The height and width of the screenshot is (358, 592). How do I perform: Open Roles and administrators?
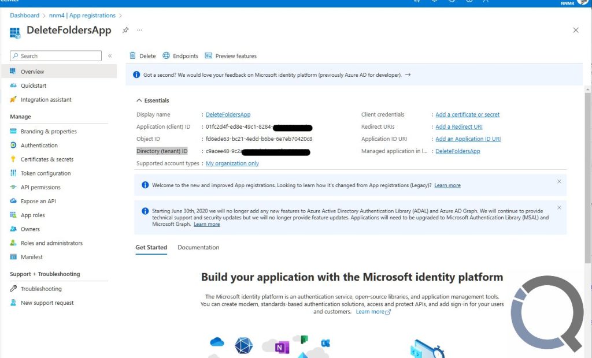(x=51, y=243)
